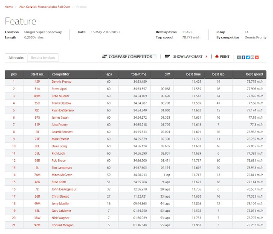Open Tim Lampman competitor link

click(x=61, y=168)
